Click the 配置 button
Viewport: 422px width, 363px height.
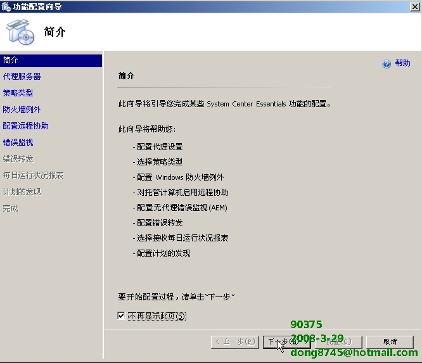(338, 342)
